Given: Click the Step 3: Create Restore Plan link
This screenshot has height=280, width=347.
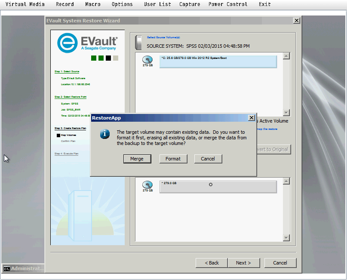Looking at the screenshot, I should coord(70,128).
